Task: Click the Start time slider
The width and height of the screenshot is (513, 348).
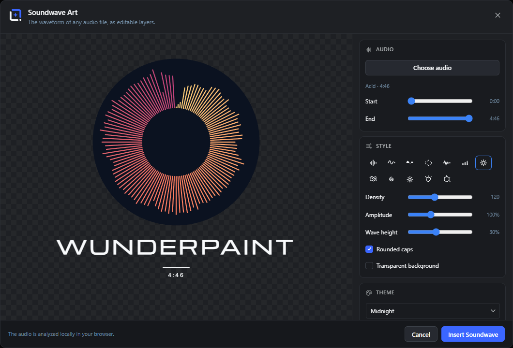Action: click(x=440, y=101)
